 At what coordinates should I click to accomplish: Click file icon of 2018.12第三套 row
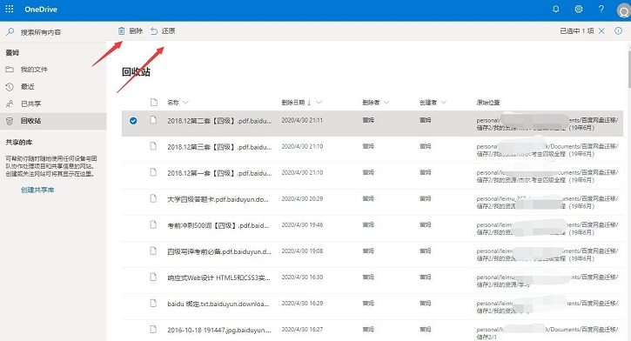[153, 146]
